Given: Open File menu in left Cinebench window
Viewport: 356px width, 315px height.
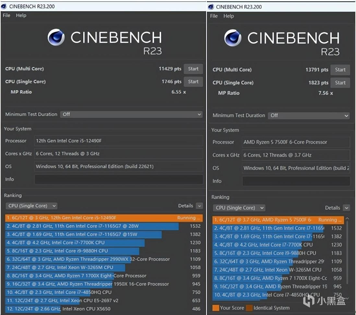Looking at the screenshot, I should pyautogui.click(x=6, y=16).
